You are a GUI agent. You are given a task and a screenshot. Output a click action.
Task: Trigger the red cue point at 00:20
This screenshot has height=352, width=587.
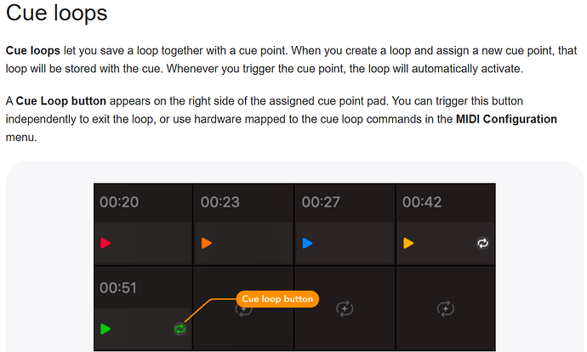point(105,243)
